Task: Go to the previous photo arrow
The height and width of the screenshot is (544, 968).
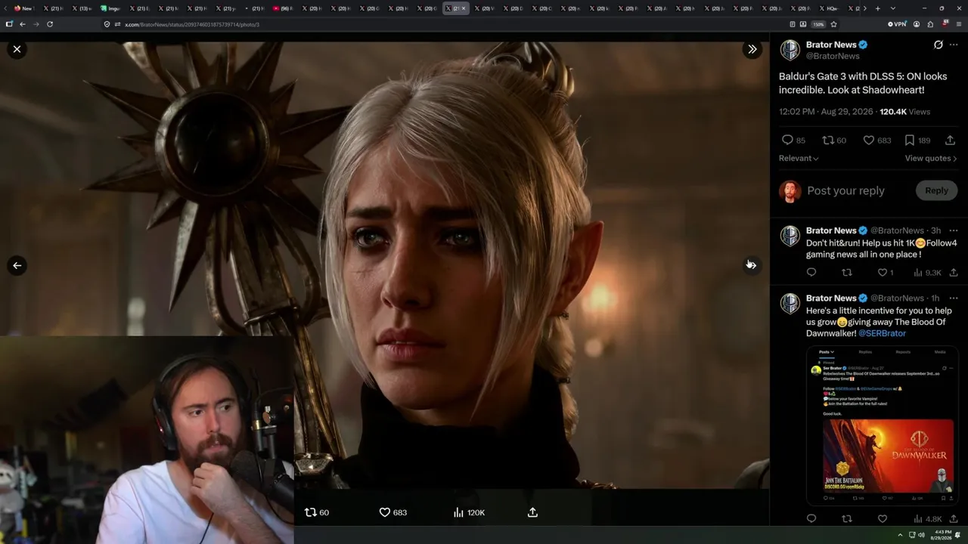Action: 17,265
